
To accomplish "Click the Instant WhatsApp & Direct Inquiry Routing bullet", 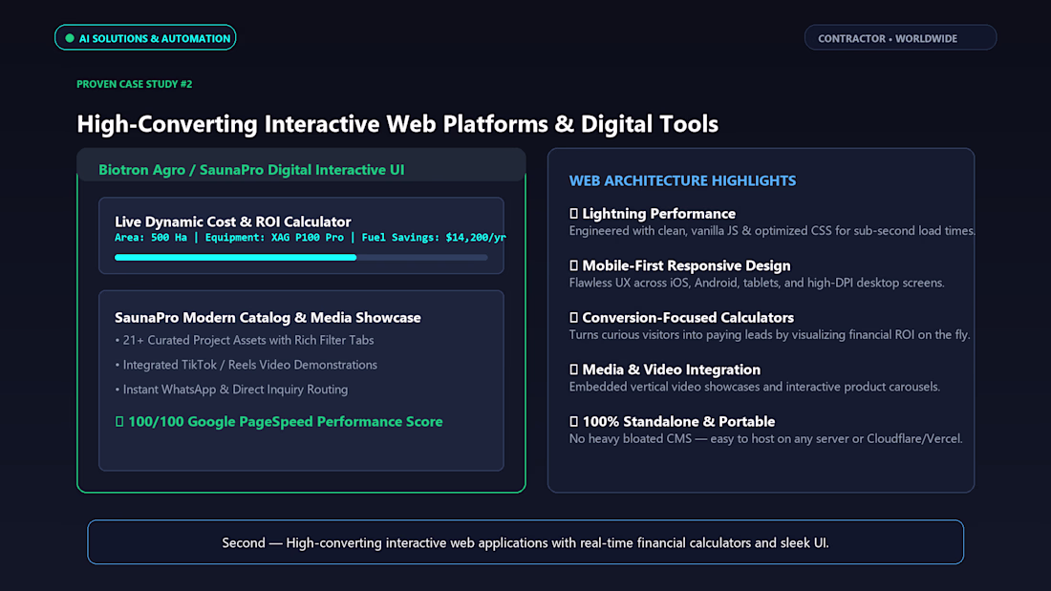I will tap(231, 390).
